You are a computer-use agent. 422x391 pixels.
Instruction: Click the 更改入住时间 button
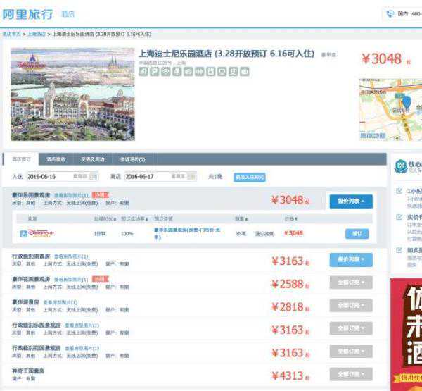click(250, 177)
